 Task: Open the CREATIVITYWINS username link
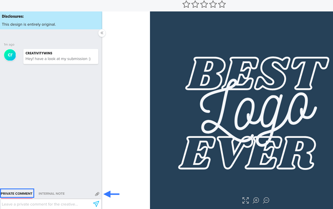pos(39,53)
